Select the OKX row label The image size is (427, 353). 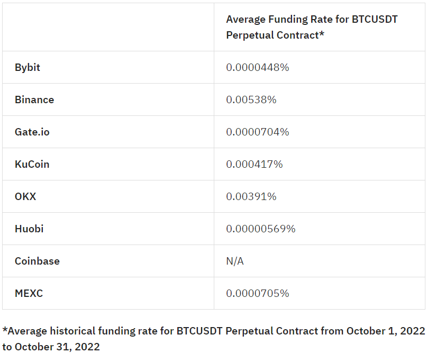(25, 196)
